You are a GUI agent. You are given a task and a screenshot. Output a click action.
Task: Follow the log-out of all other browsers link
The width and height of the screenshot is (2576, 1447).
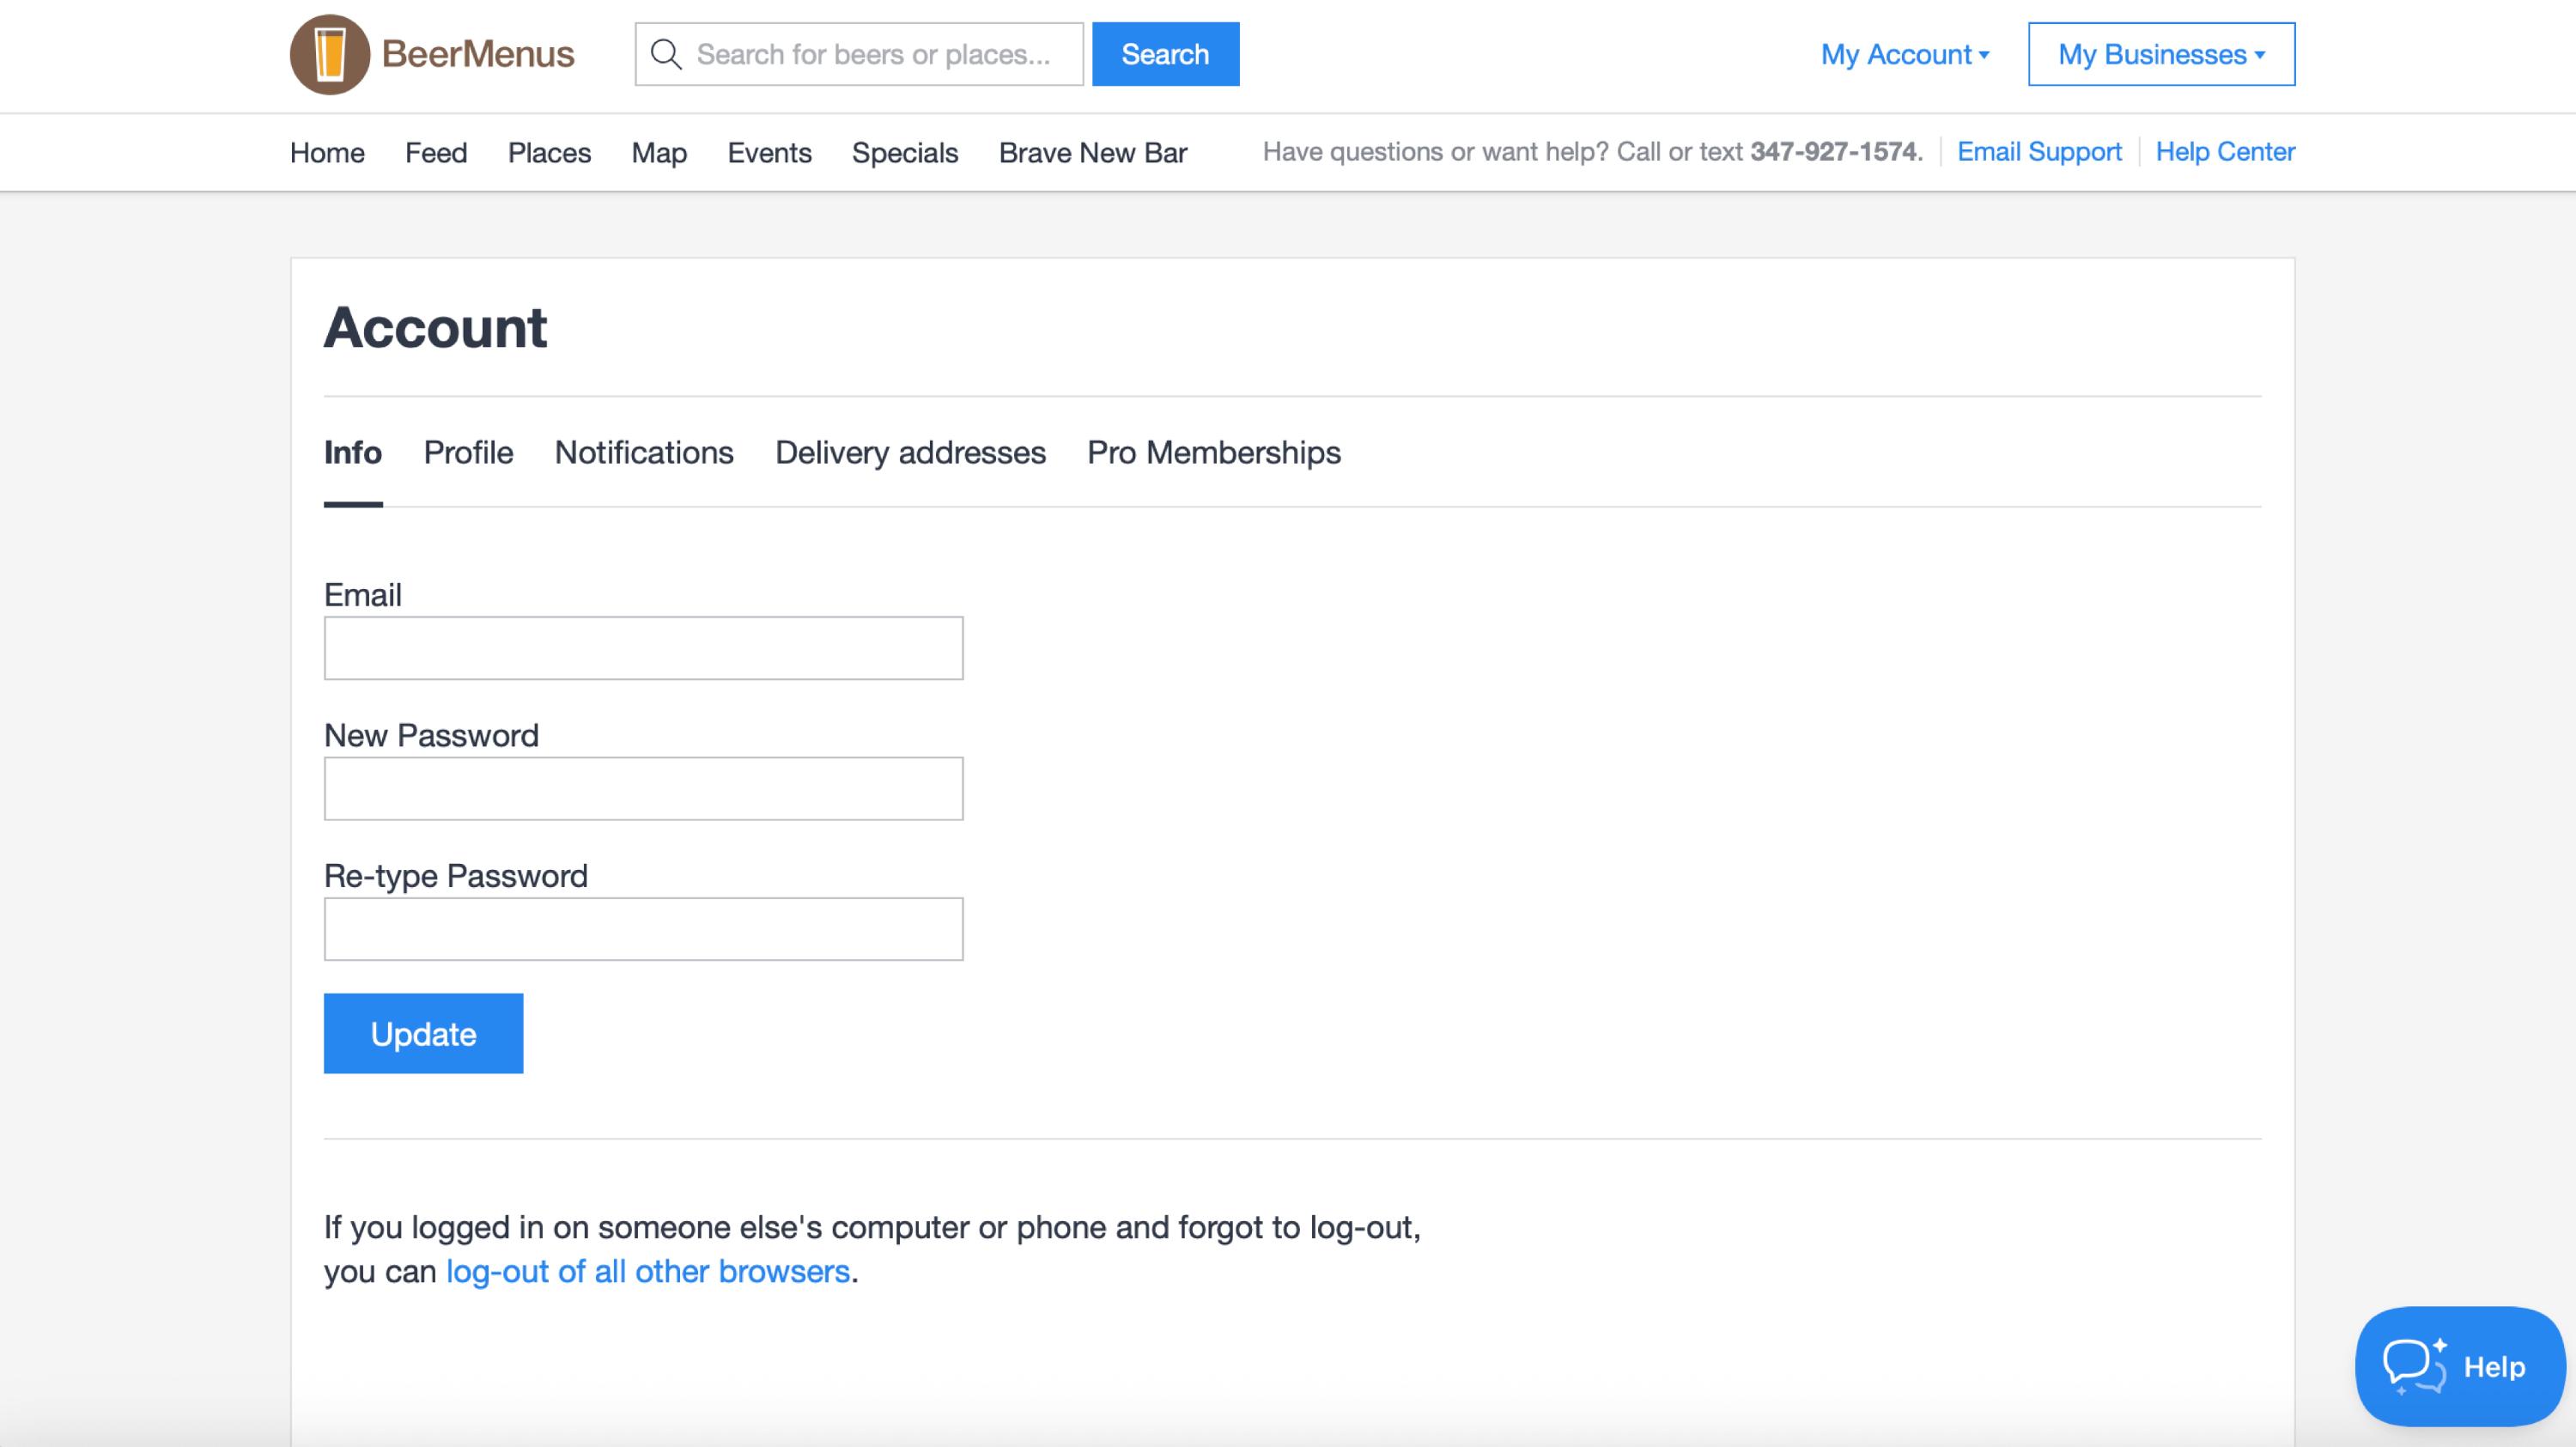[647, 1271]
